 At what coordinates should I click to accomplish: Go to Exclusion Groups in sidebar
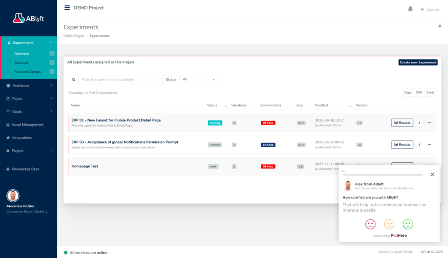[x=28, y=72]
